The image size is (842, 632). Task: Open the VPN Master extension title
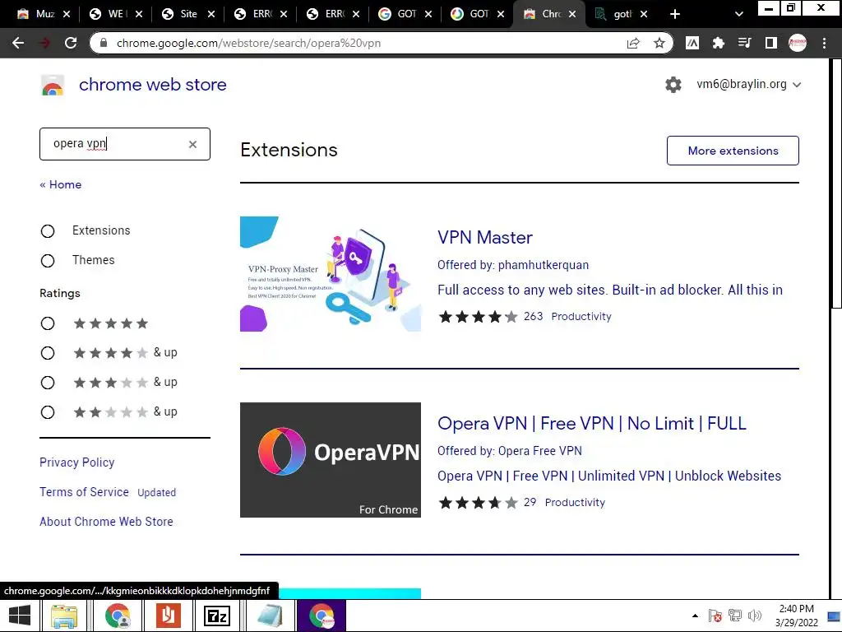(485, 238)
